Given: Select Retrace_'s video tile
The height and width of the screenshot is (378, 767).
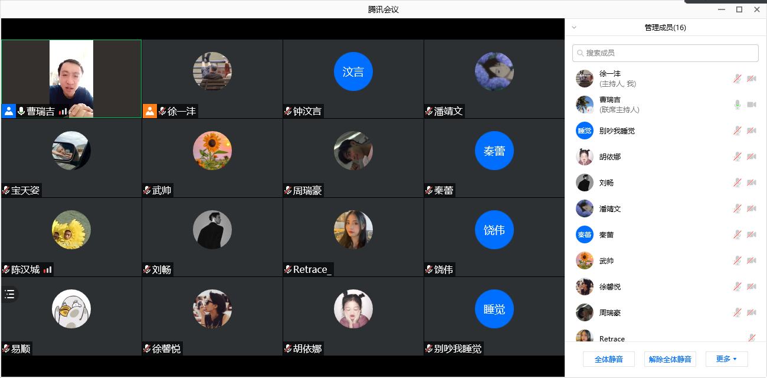Looking at the screenshot, I should pyautogui.click(x=353, y=237).
